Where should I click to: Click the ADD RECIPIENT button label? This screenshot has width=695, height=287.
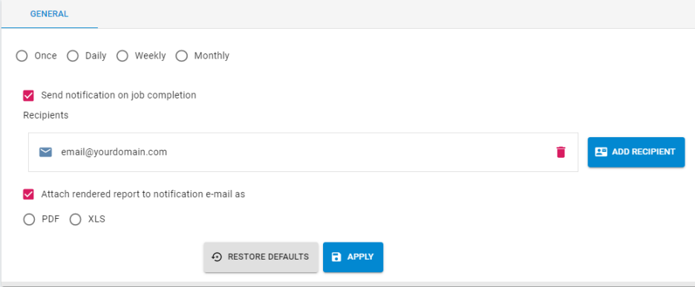point(644,152)
